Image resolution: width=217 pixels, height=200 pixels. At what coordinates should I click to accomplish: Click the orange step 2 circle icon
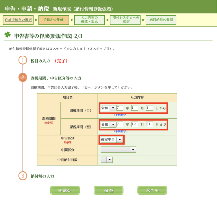pos(23,78)
